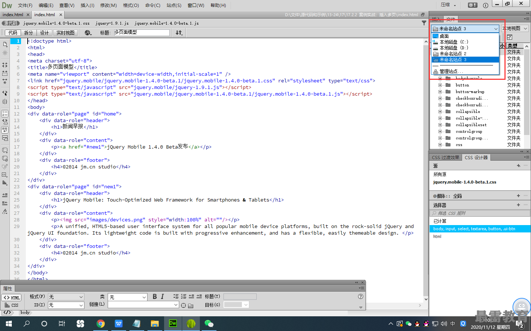Screen dimensions: 531x331
Task: Switch to Code (代码) view
Action: pos(13,33)
